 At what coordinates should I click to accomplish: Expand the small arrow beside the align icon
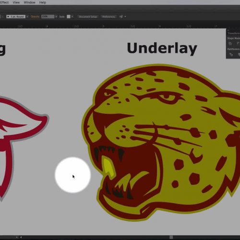point(125,16)
